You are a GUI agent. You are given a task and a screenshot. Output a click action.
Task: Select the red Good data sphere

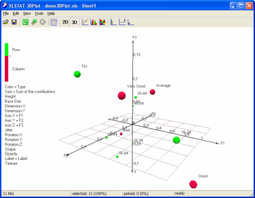[193, 184]
